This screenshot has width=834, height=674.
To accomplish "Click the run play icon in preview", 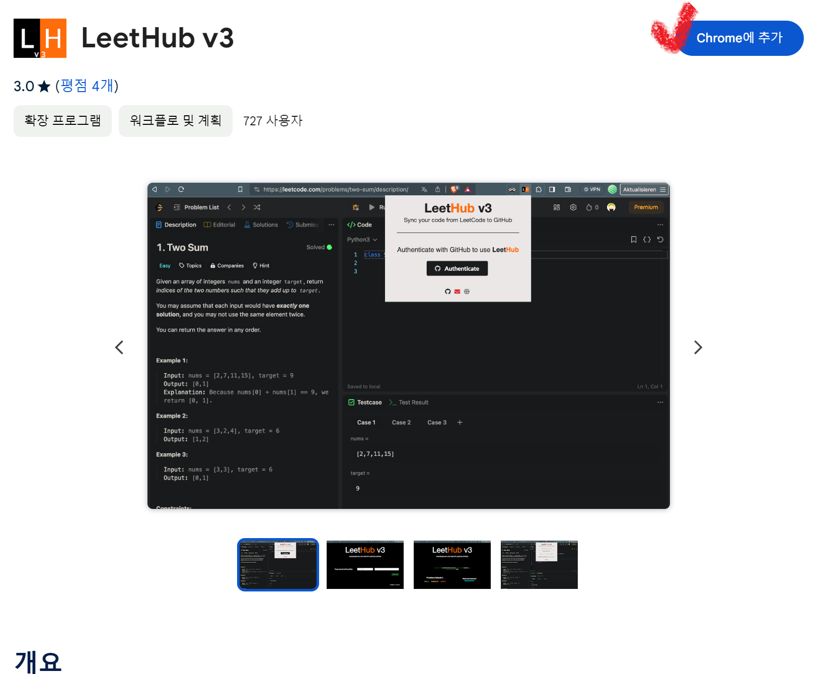I will 372,207.
